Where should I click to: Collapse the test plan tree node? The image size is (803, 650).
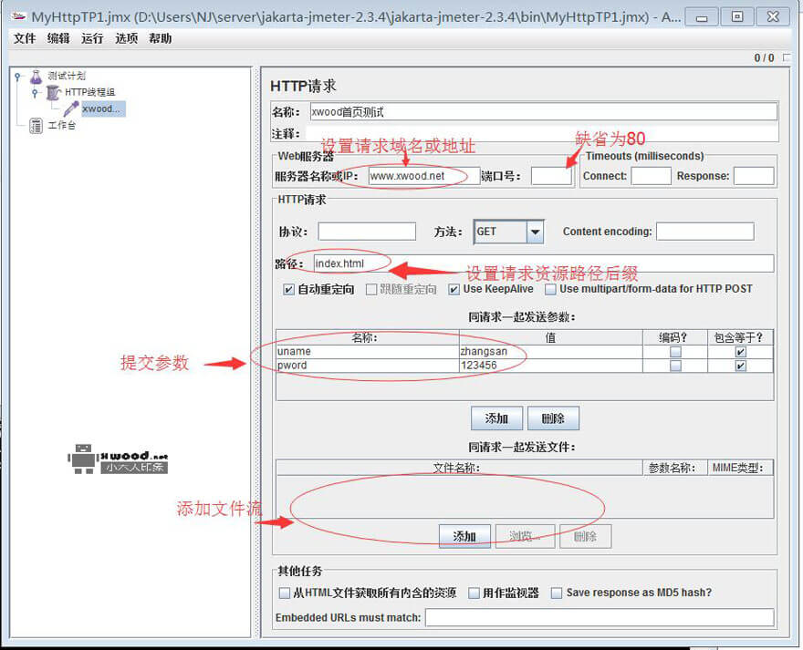(x=18, y=77)
